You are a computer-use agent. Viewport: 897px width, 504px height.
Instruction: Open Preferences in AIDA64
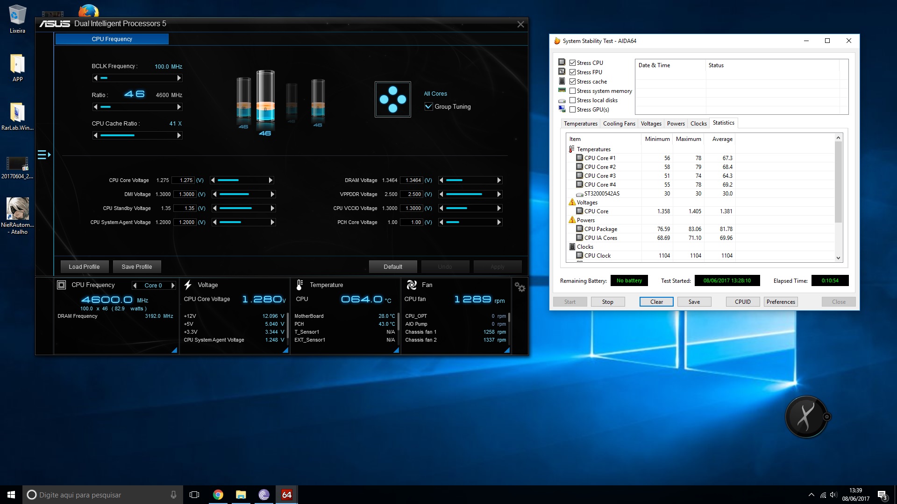tap(781, 302)
